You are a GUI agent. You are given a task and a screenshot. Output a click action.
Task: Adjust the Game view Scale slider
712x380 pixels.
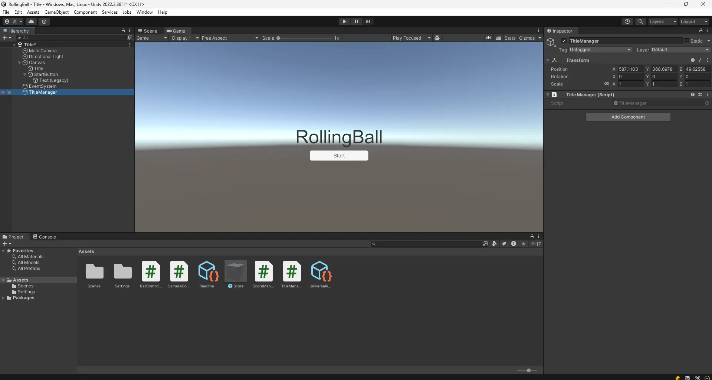[278, 38]
